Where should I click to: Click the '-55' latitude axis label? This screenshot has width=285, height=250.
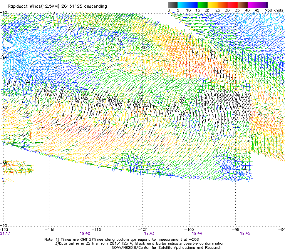[x=3, y=163]
